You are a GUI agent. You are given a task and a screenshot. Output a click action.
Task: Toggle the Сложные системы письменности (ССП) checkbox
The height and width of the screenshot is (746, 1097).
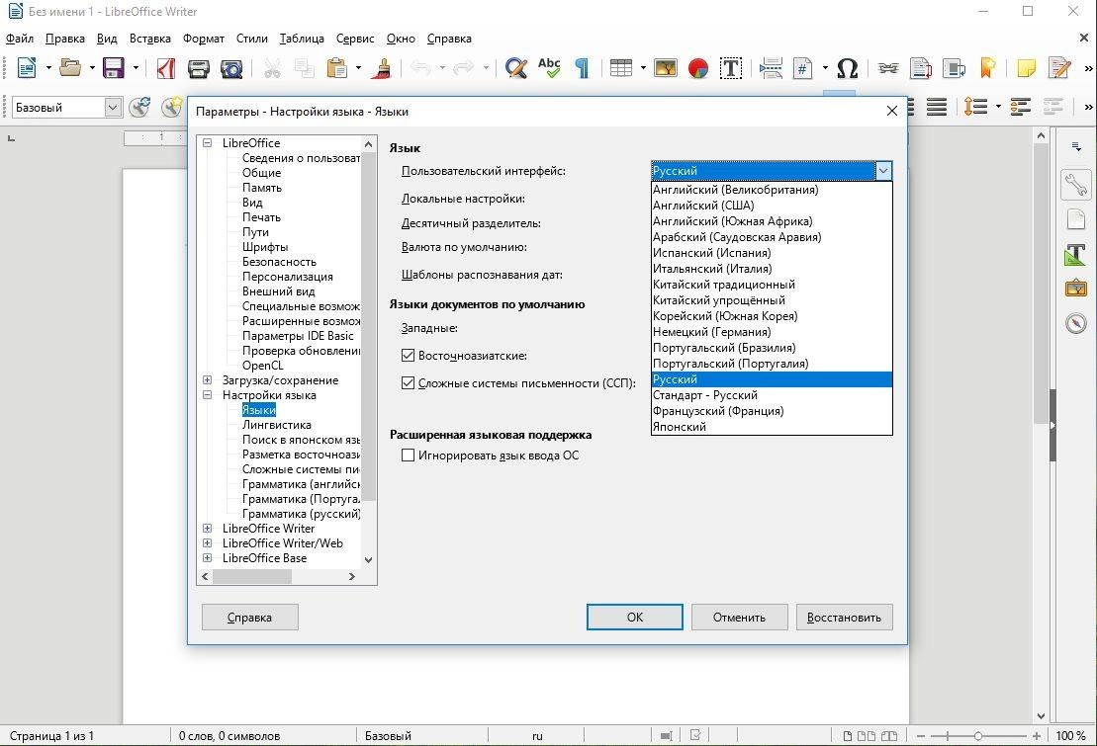click(x=408, y=383)
